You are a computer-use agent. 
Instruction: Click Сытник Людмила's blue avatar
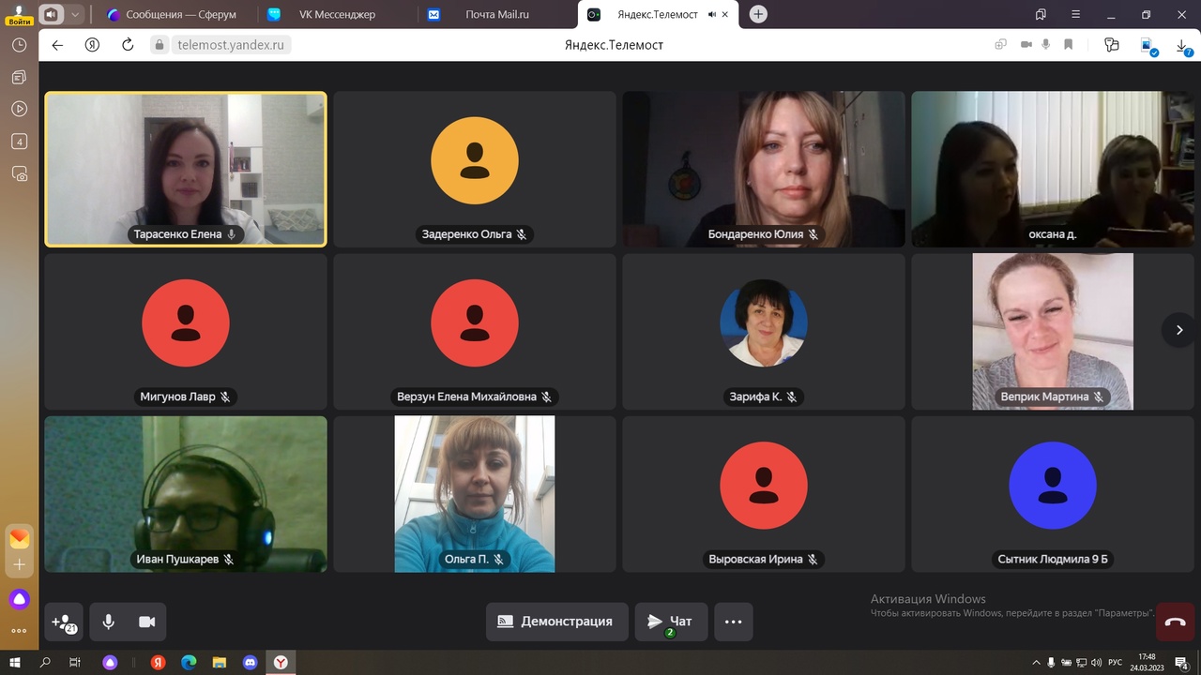[x=1053, y=486]
